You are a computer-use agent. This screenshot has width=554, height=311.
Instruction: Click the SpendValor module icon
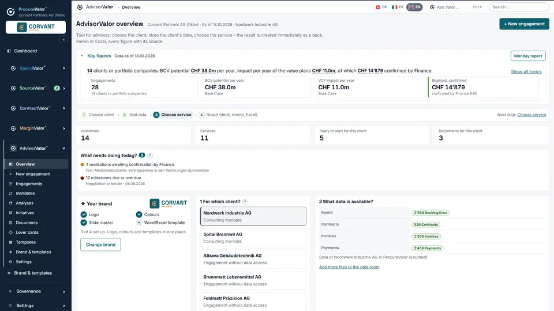pyautogui.click(x=13, y=68)
